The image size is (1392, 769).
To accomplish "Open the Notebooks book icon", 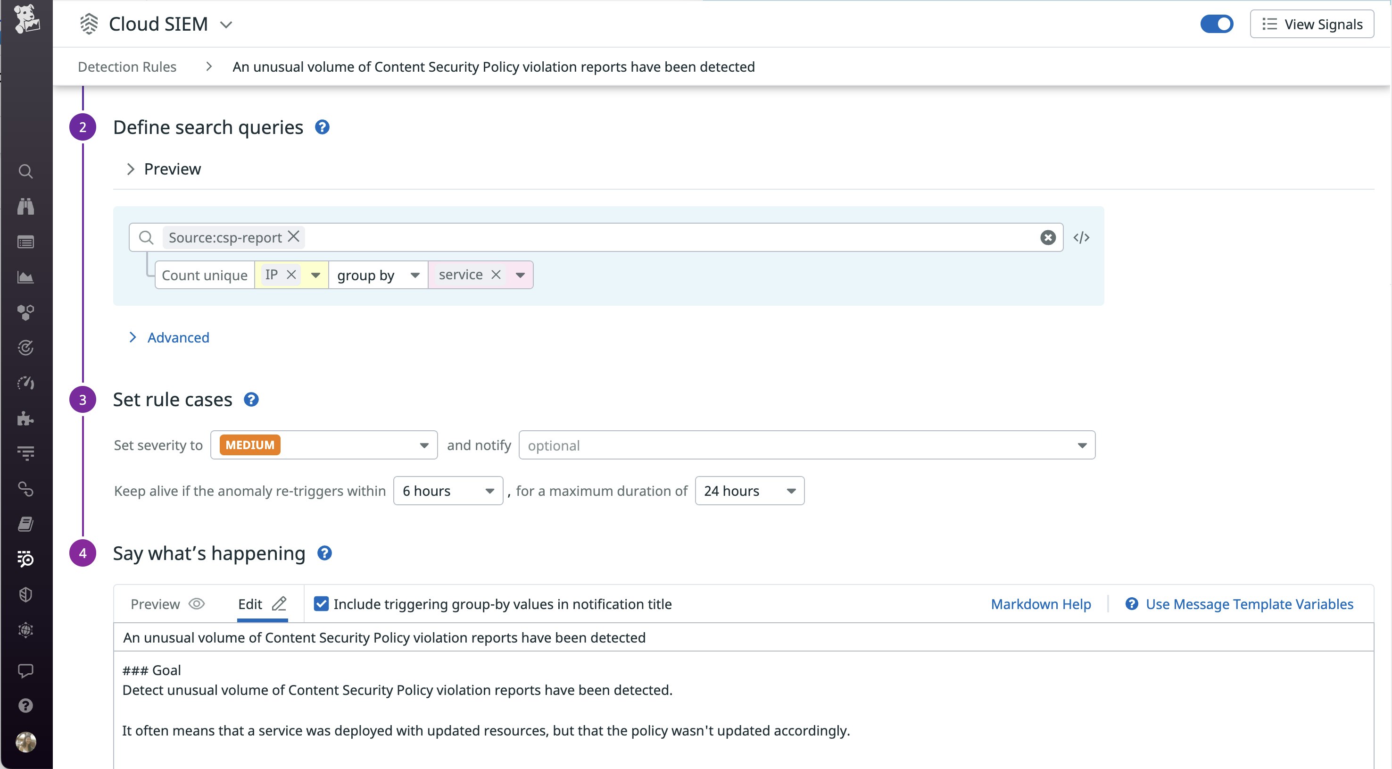I will coord(25,523).
